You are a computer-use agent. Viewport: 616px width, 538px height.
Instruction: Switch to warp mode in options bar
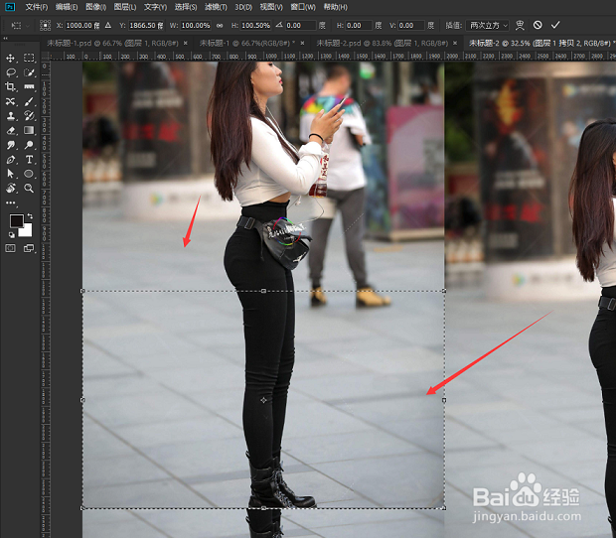[x=520, y=25]
